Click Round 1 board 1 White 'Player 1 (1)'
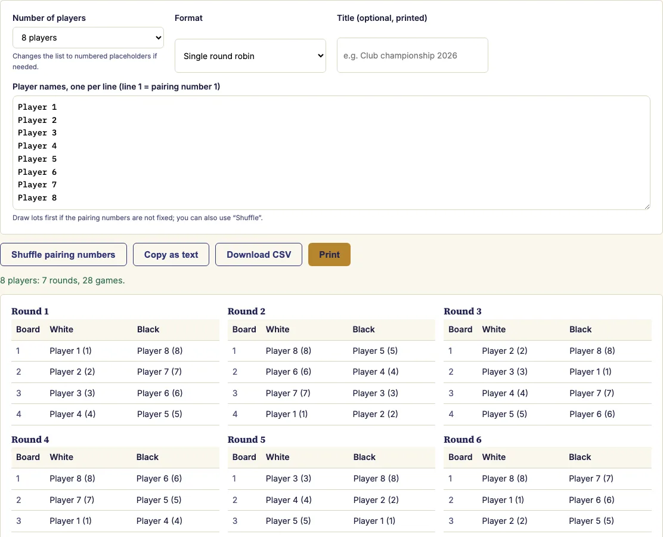The width and height of the screenshot is (663, 537). pos(70,351)
